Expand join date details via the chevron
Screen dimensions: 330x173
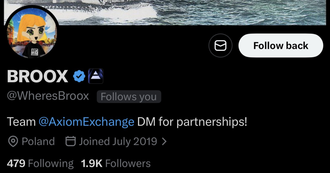(164, 141)
